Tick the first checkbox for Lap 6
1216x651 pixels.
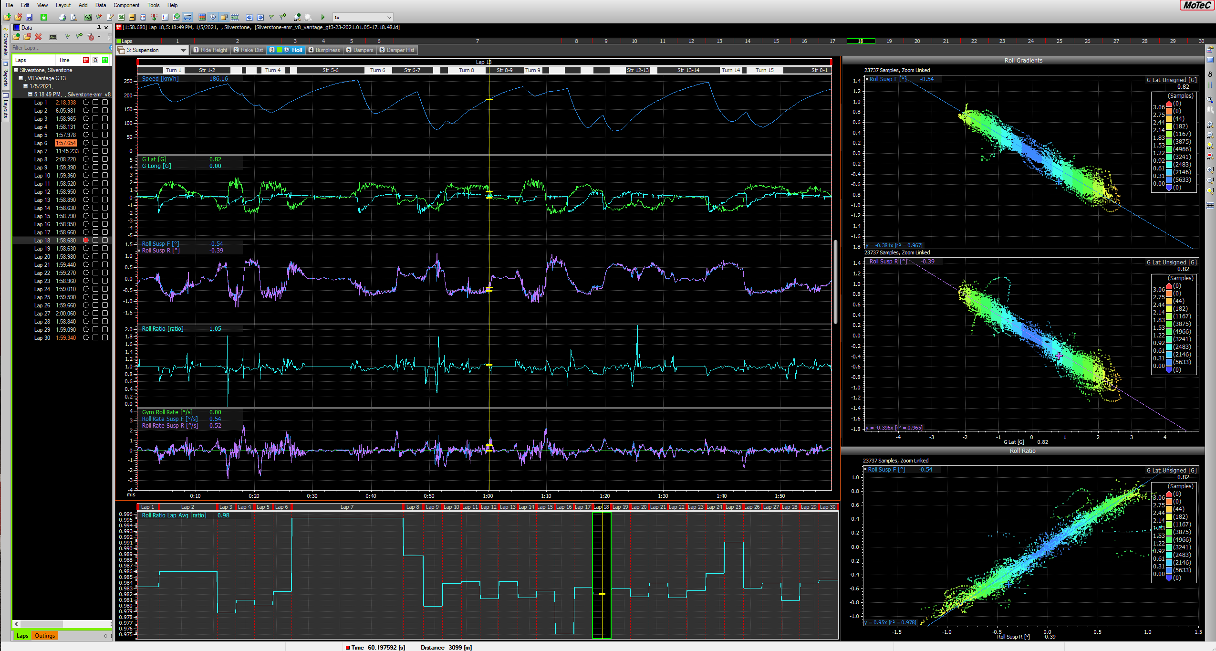tap(95, 143)
